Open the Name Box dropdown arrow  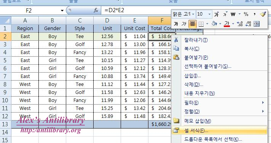(x=62, y=11)
